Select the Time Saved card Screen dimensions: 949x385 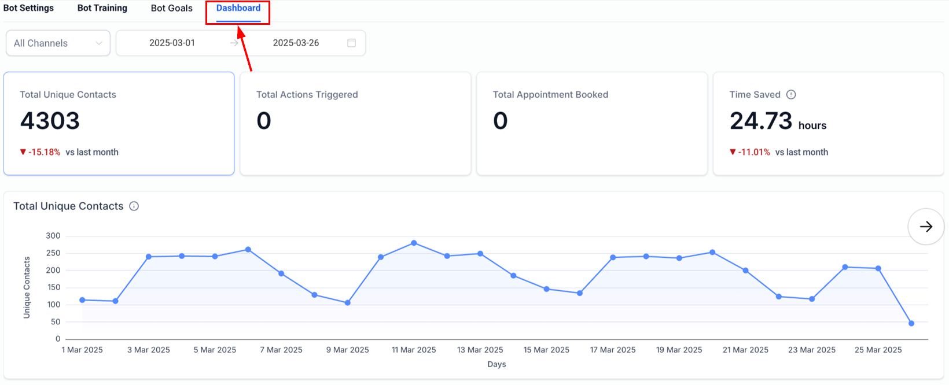828,123
